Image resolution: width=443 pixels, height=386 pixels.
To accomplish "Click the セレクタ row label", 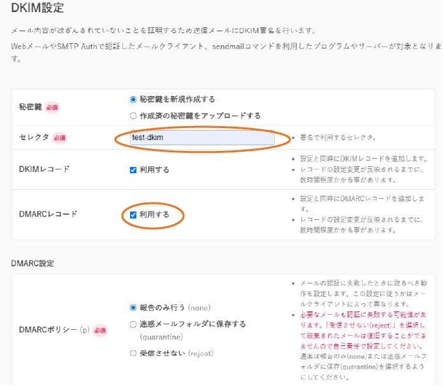I will coord(34,138).
